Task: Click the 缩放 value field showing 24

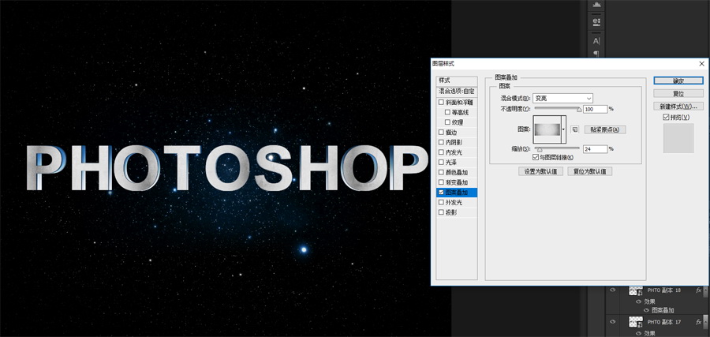Action: coord(595,149)
